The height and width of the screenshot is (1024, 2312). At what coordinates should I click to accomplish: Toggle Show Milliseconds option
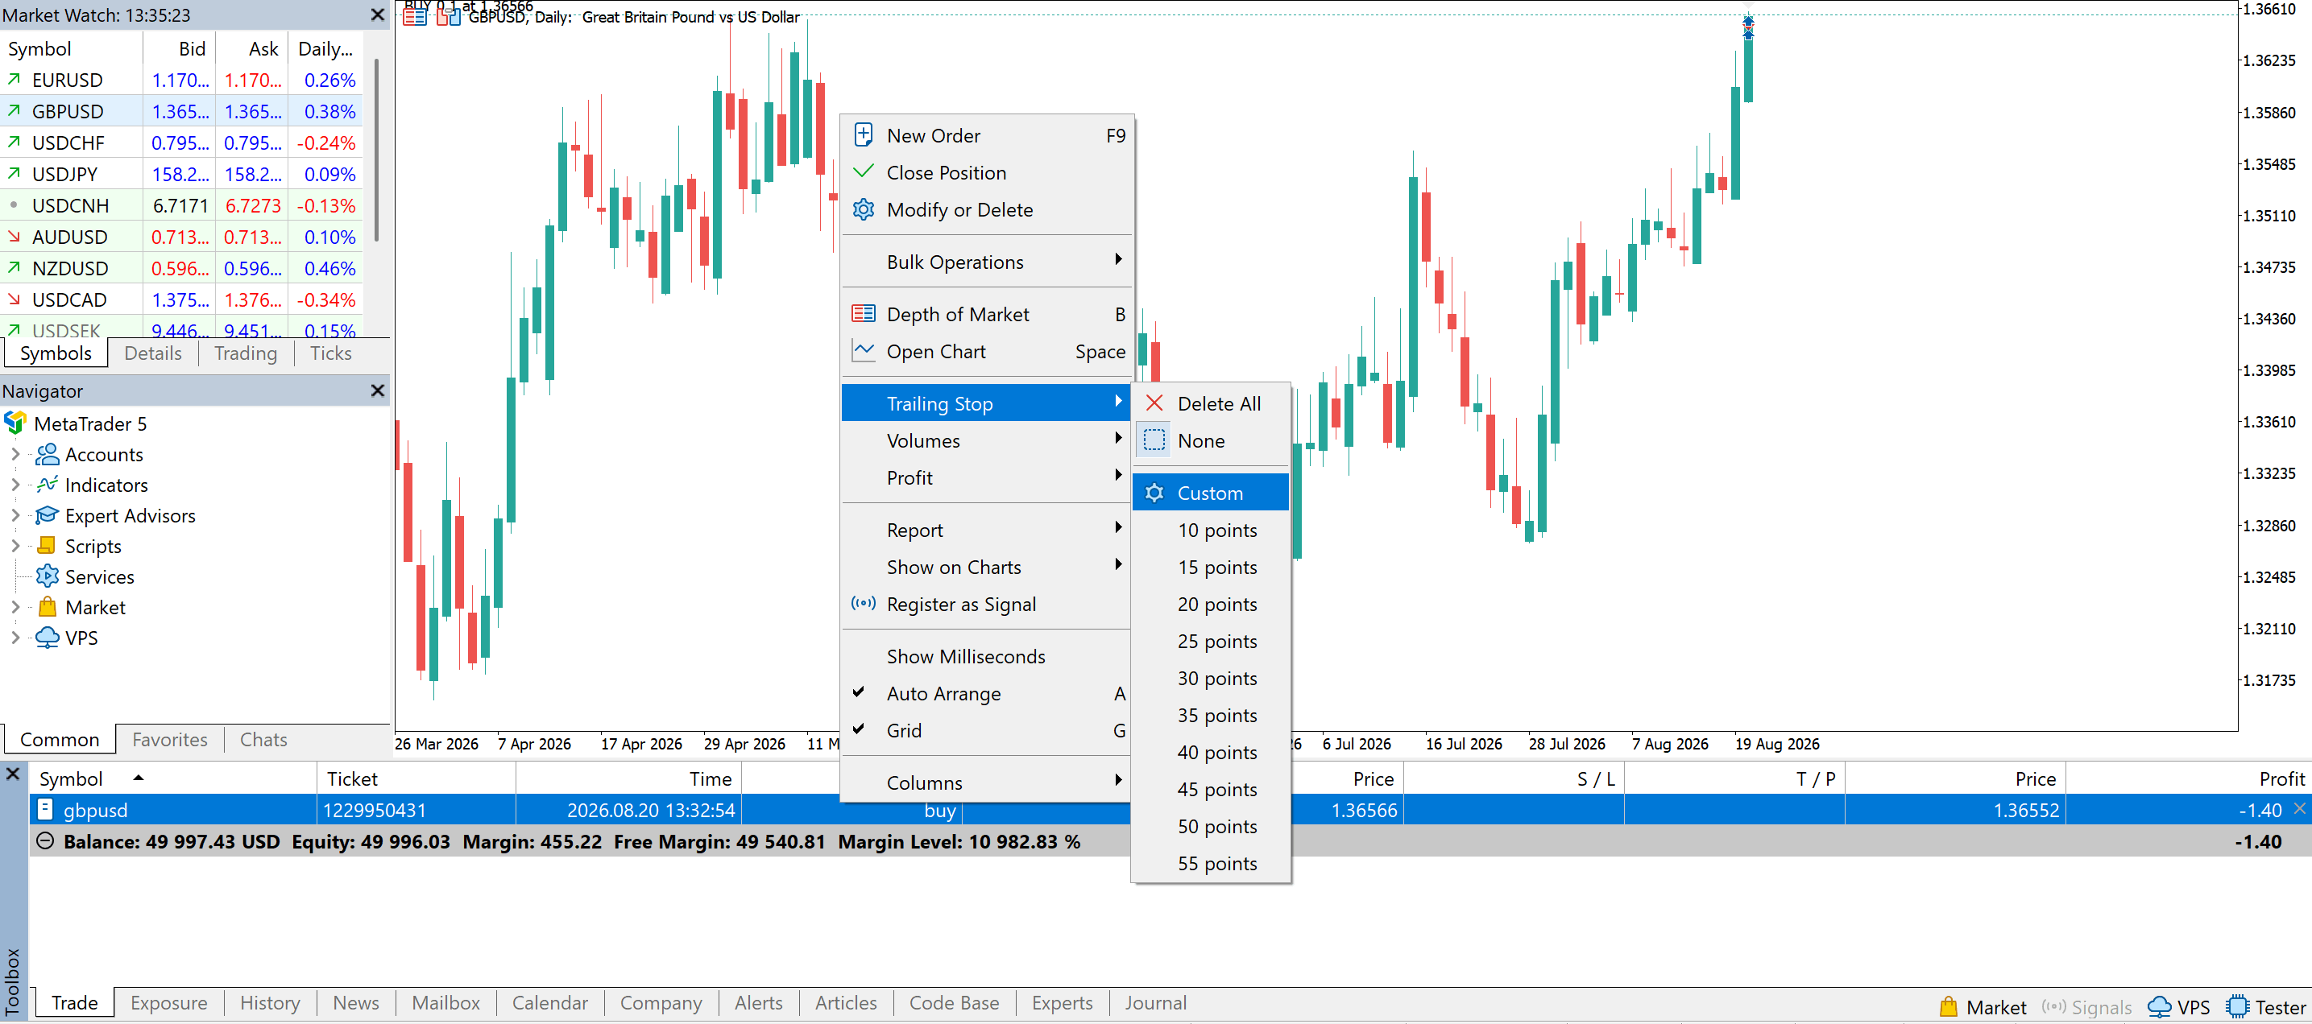[x=986, y=655]
